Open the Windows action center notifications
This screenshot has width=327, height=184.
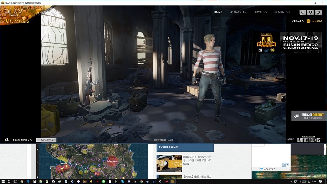(321, 182)
